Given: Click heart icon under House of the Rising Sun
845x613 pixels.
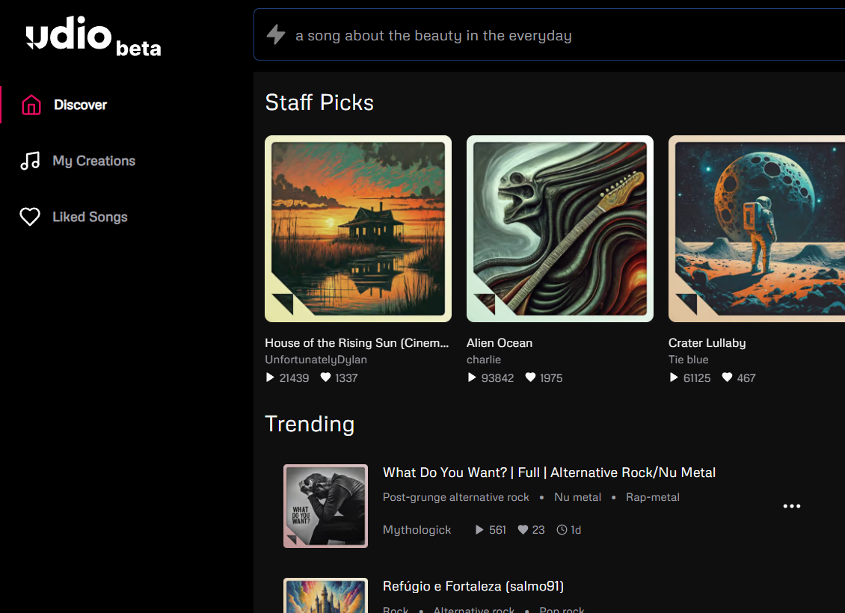Looking at the screenshot, I should coord(325,378).
